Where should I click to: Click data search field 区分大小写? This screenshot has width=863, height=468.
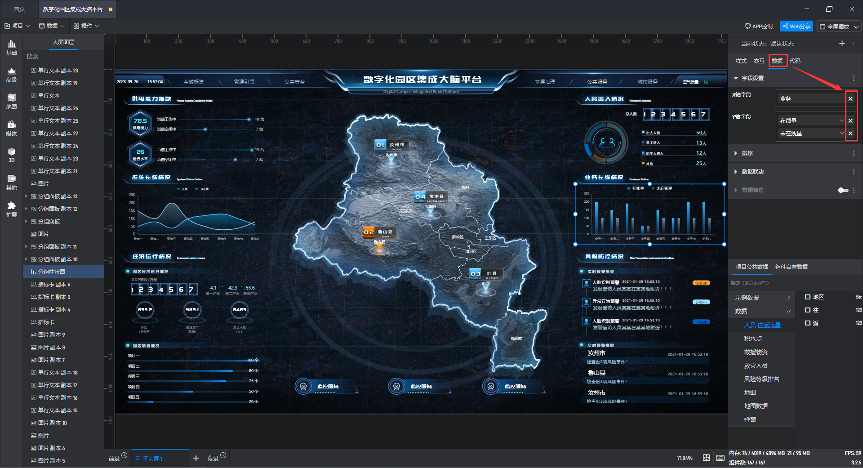pyautogui.click(x=795, y=283)
